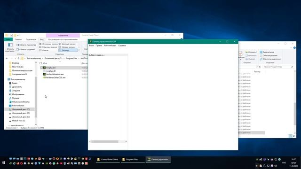The image size is (301, 169).
Task: Select Крупные значки layout
Action: tap(67, 44)
